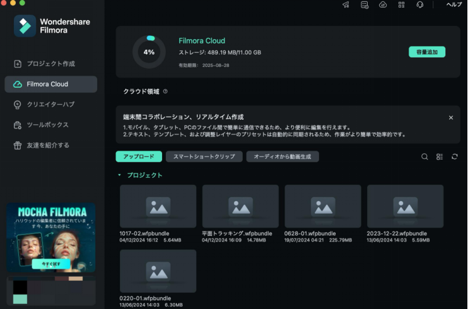
Task: Open the grid apps icon in top bar
Action: 401,5
